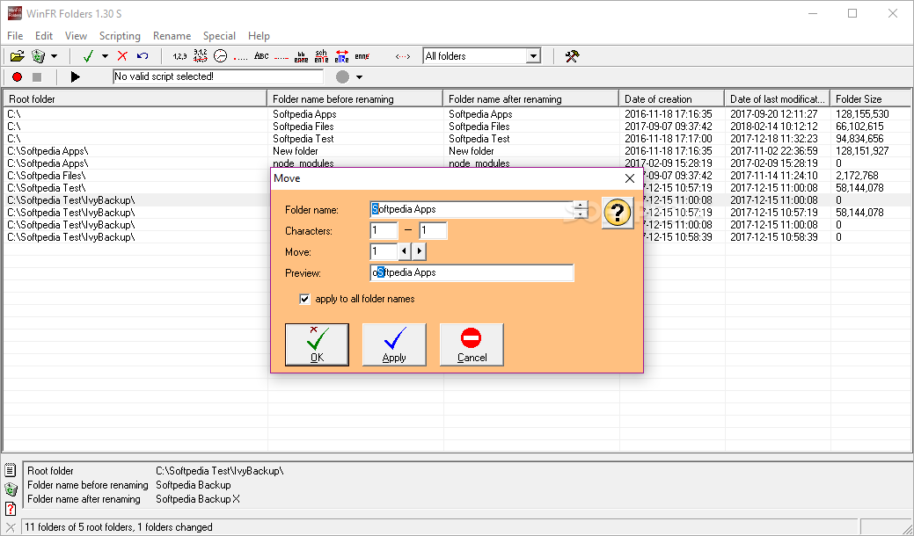Expand the dropdown arrow beside the green checkmark
Screen dimensions: 914x536
[105, 56]
